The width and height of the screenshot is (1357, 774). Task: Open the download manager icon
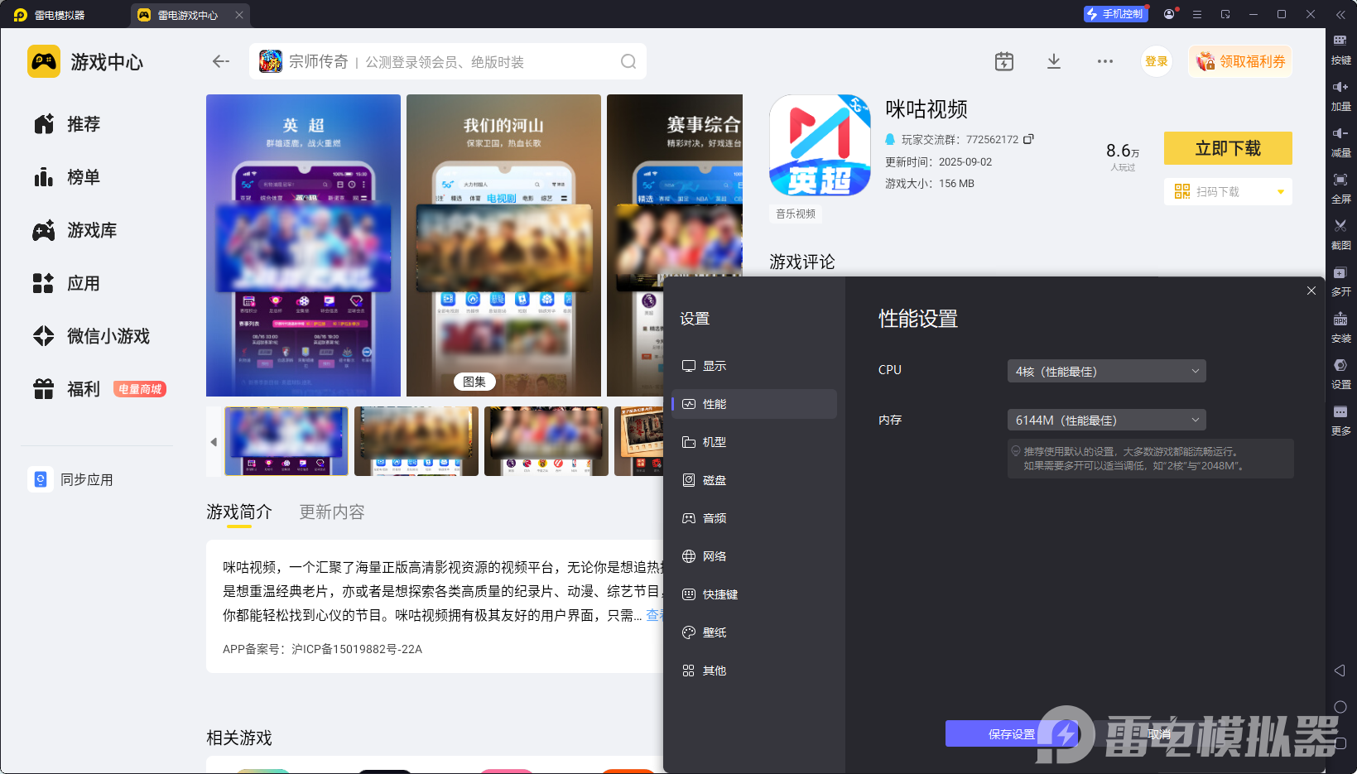1054,61
